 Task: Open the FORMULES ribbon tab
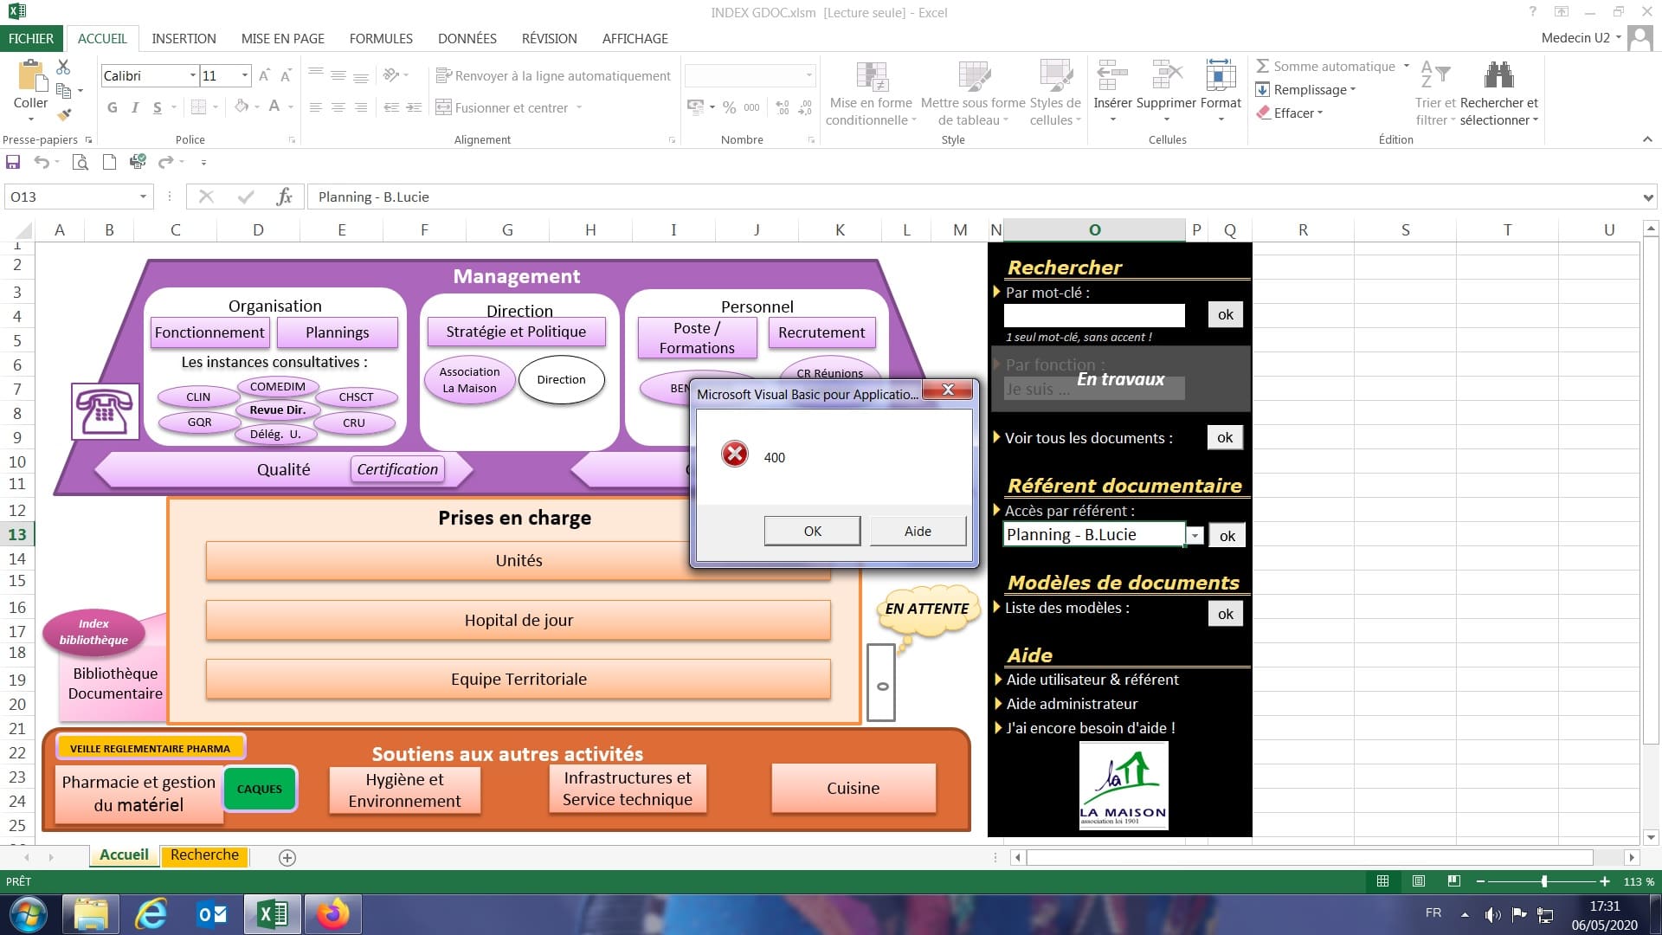381,39
